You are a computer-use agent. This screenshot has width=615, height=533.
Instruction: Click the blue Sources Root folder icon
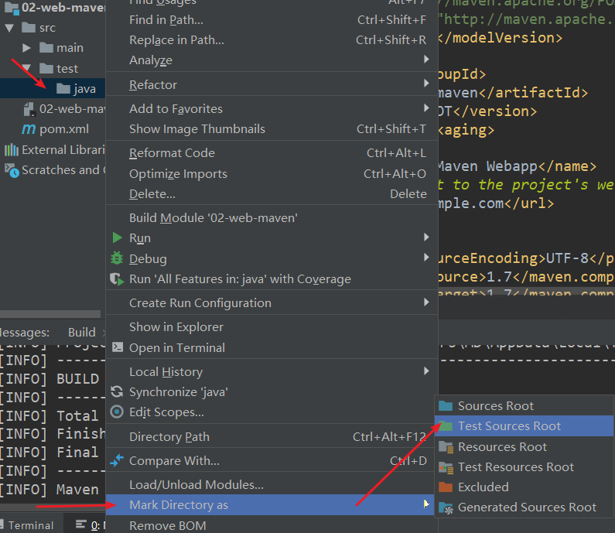(446, 406)
